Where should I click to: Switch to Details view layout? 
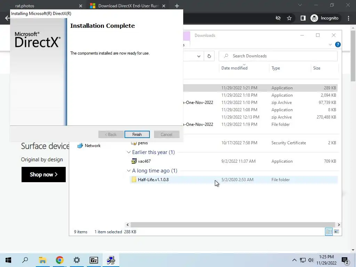coord(329,232)
